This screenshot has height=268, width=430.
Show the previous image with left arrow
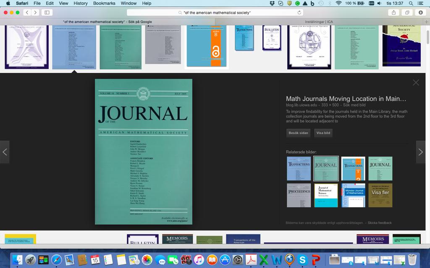[5, 152]
